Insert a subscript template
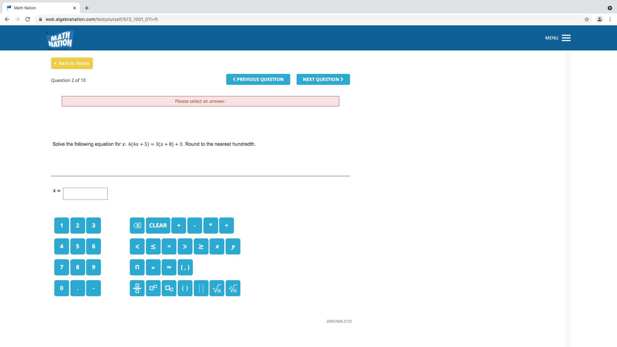This screenshot has height=347, width=617. [x=169, y=288]
